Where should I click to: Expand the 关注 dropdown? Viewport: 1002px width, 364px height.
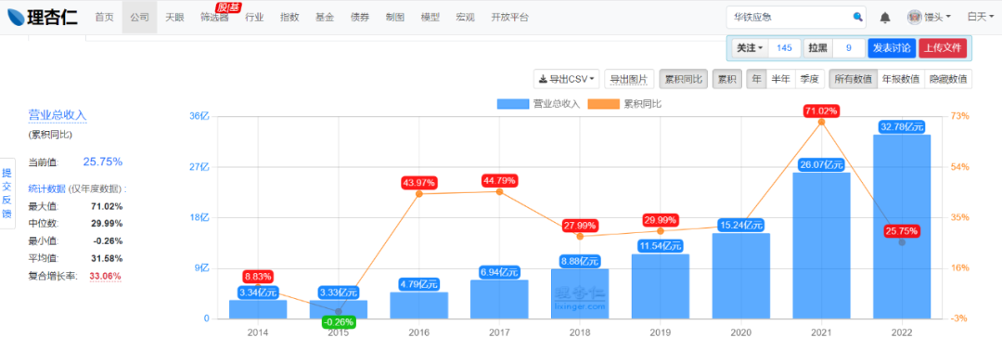[x=750, y=48]
